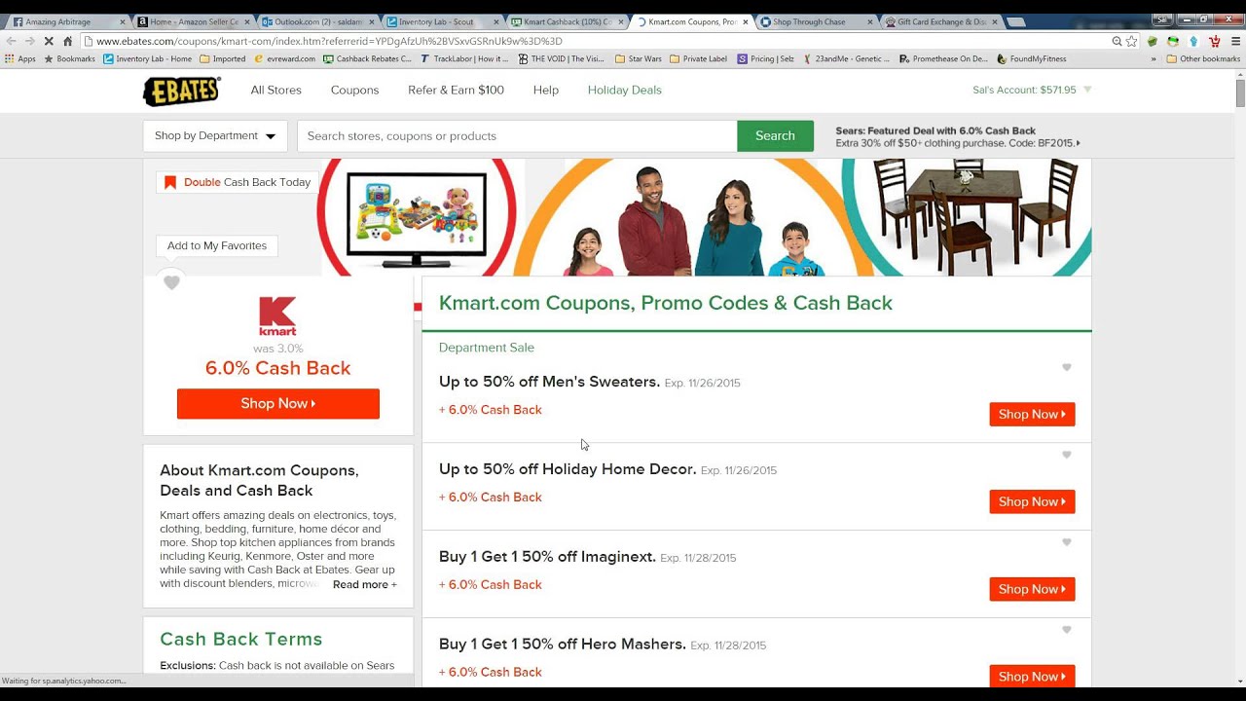The image size is (1246, 701).
Task: Expand the Shop by Department dropdown
Action: tap(215, 136)
